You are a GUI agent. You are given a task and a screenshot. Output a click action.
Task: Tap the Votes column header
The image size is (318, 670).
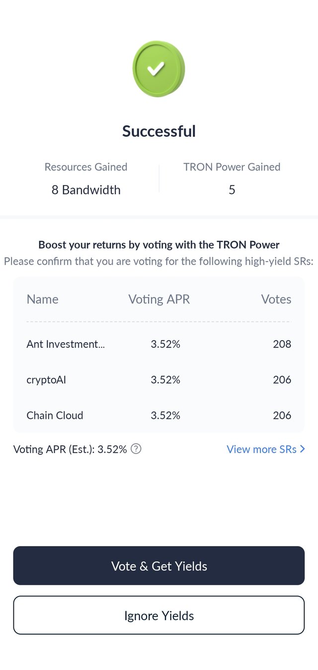(276, 299)
